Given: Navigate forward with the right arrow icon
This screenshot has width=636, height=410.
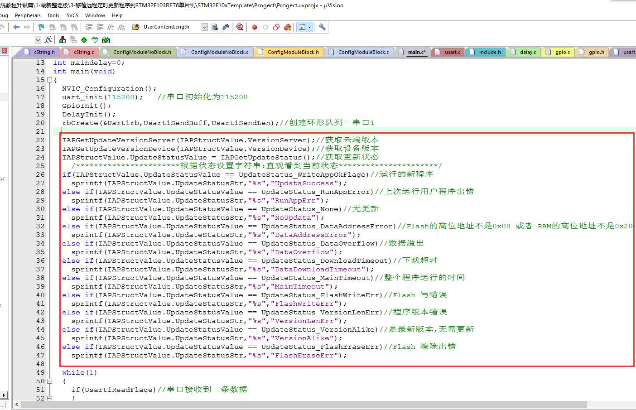Looking at the screenshot, I should 27,27.
